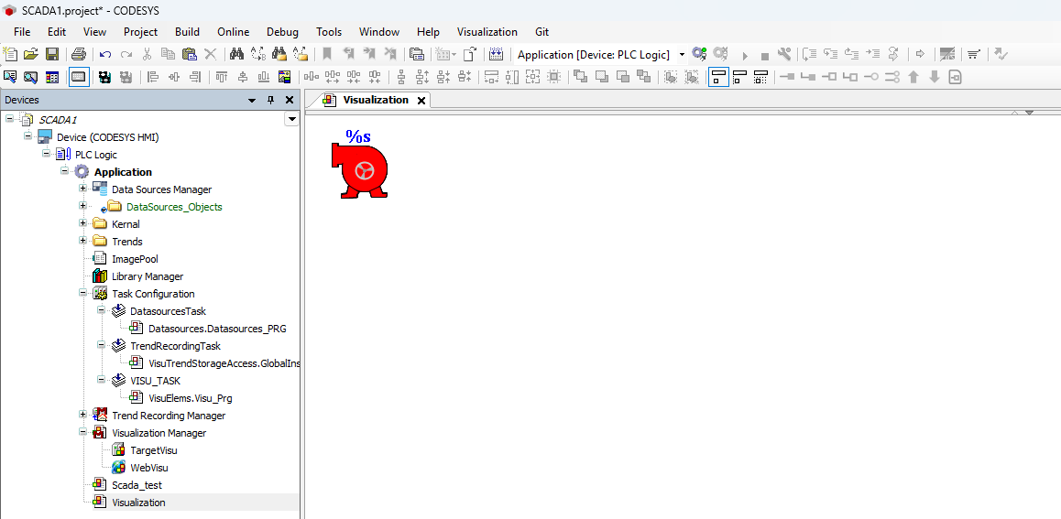Click the Bring to Front overlapping squares icon
Viewport: 1061px width, 519px height.
581,77
